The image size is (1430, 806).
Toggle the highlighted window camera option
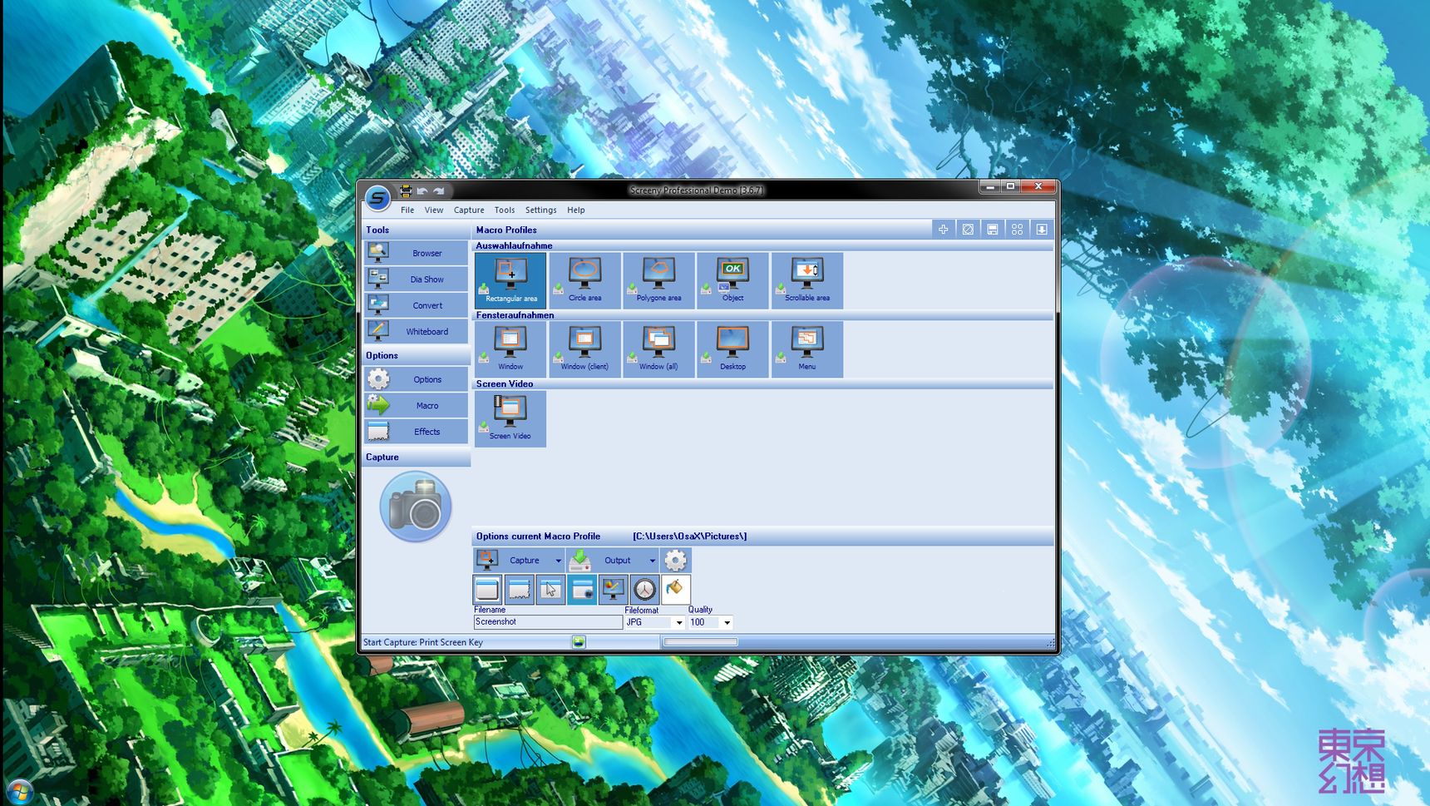(582, 589)
